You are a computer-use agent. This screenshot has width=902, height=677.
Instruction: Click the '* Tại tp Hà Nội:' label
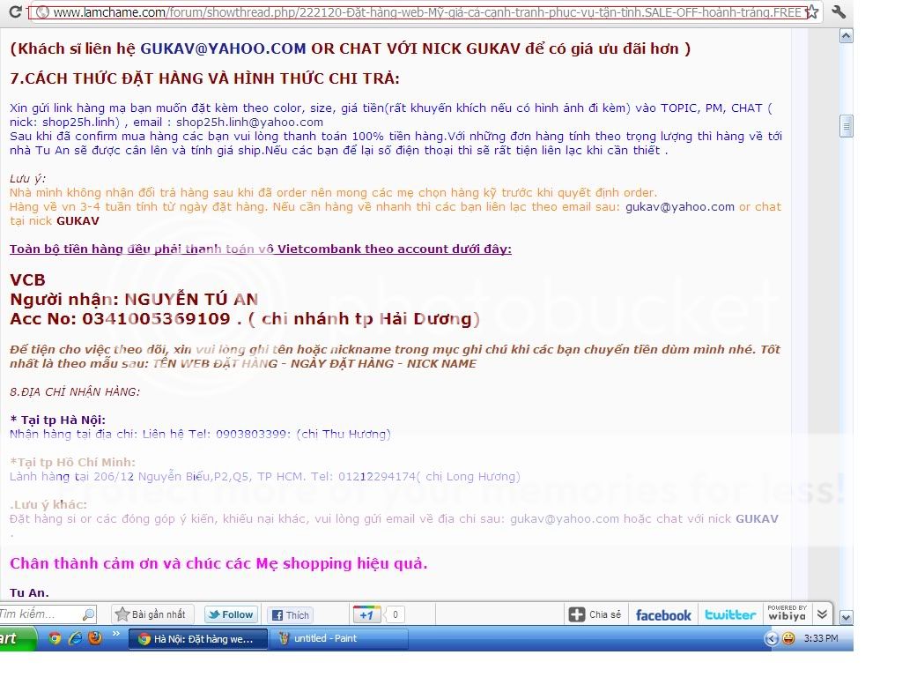58,420
